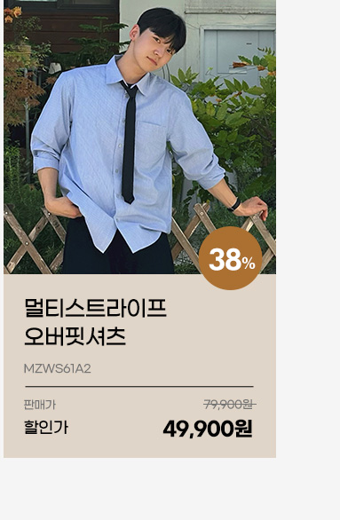Click the shirt's chest pocket
Image resolution: width=340 pixels, height=520 pixels.
(x=152, y=143)
